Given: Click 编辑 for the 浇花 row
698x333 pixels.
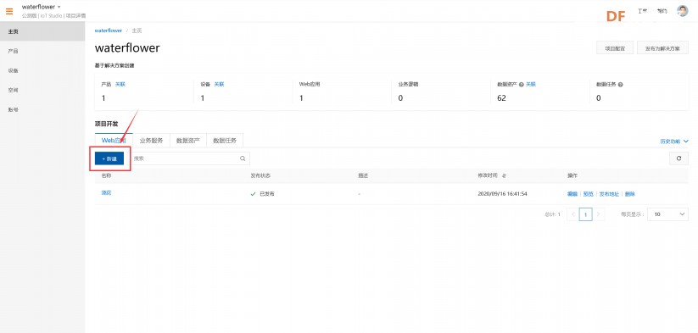Looking at the screenshot, I should pos(572,194).
